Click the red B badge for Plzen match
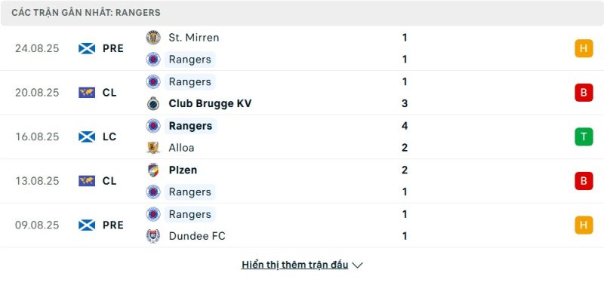The width and height of the screenshot is (604, 282). [584, 181]
